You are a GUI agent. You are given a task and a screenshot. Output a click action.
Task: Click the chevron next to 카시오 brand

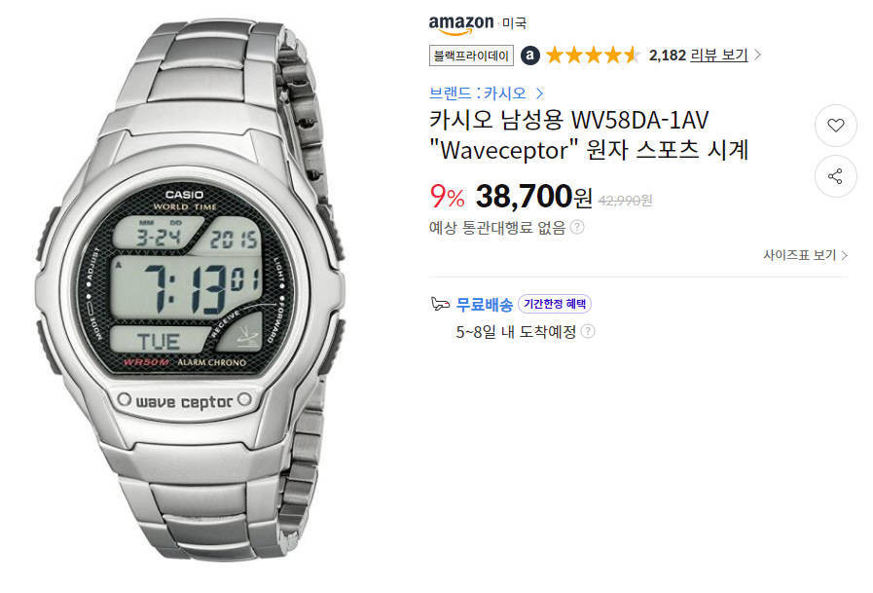pos(539,93)
